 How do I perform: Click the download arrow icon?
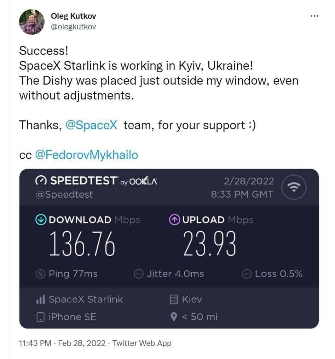[x=41, y=220]
